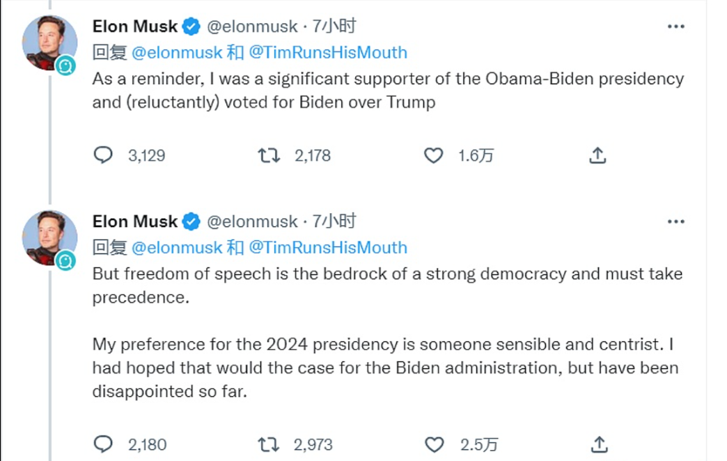This screenshot has height=461, width=727.
Task: Open Elon Musk's avatar on first tweet
Action: 49,42
